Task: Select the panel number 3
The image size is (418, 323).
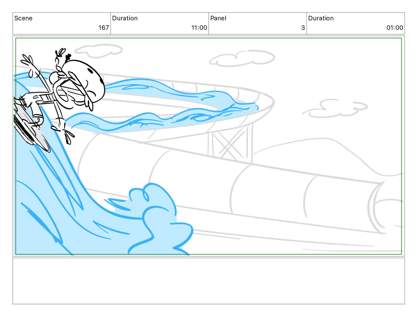Action: [303, 28]
